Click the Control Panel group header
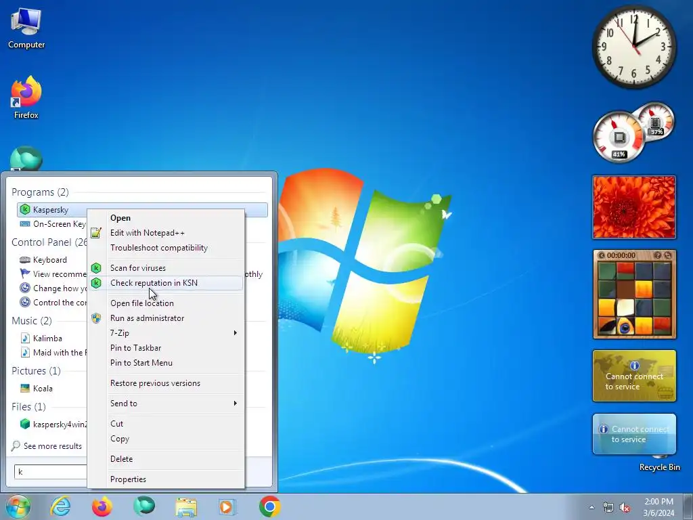Screen dimensions: 693x520 tap(49, 242)
